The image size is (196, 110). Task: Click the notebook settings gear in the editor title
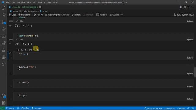pos(181,7)
